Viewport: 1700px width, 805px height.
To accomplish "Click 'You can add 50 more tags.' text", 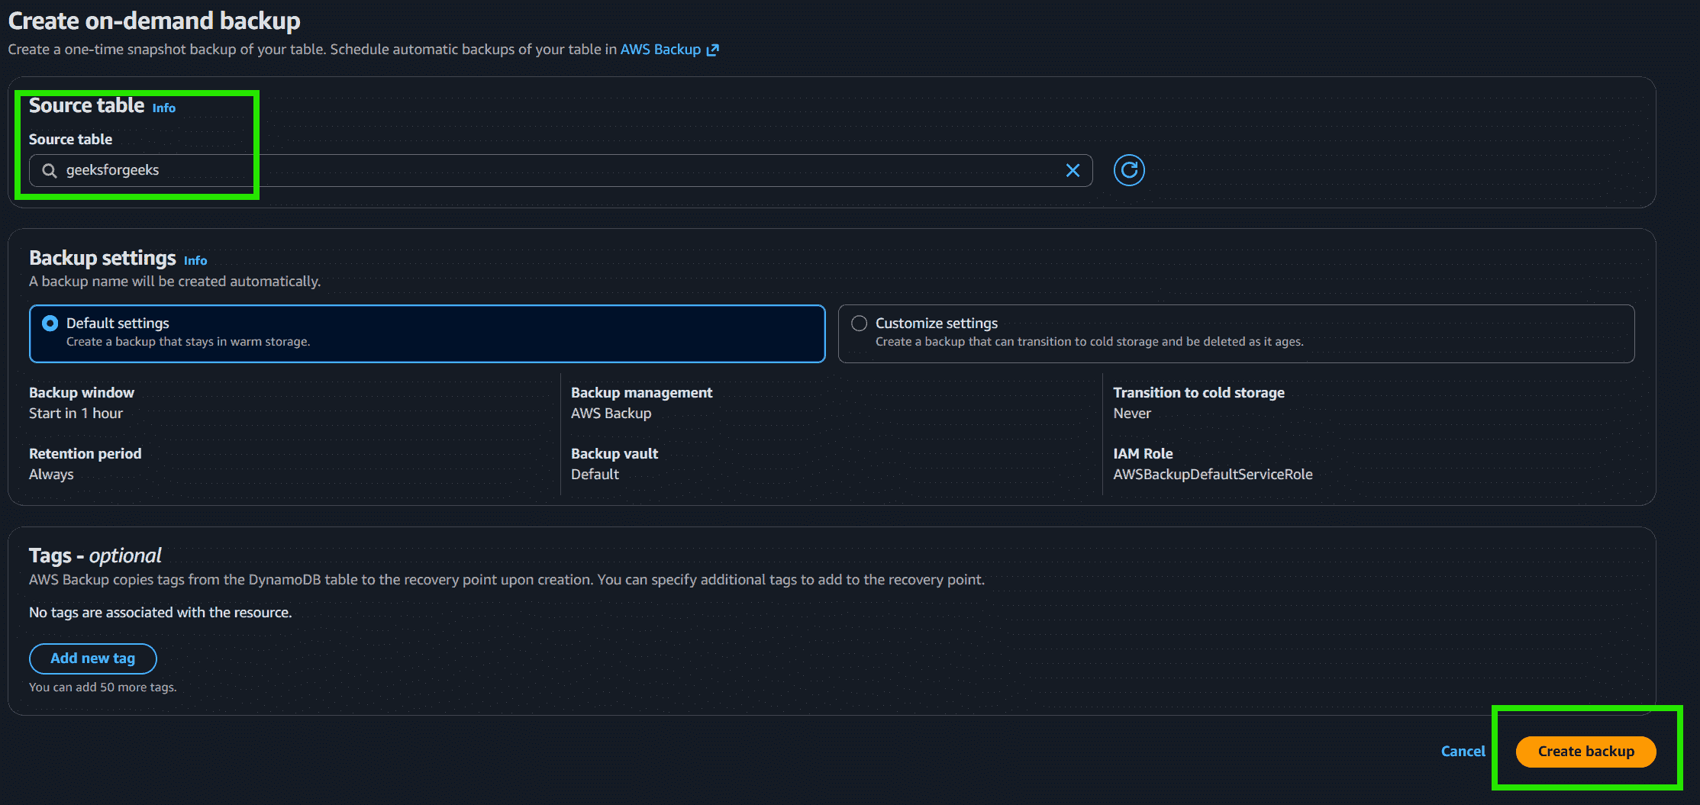I will point(102,687).
